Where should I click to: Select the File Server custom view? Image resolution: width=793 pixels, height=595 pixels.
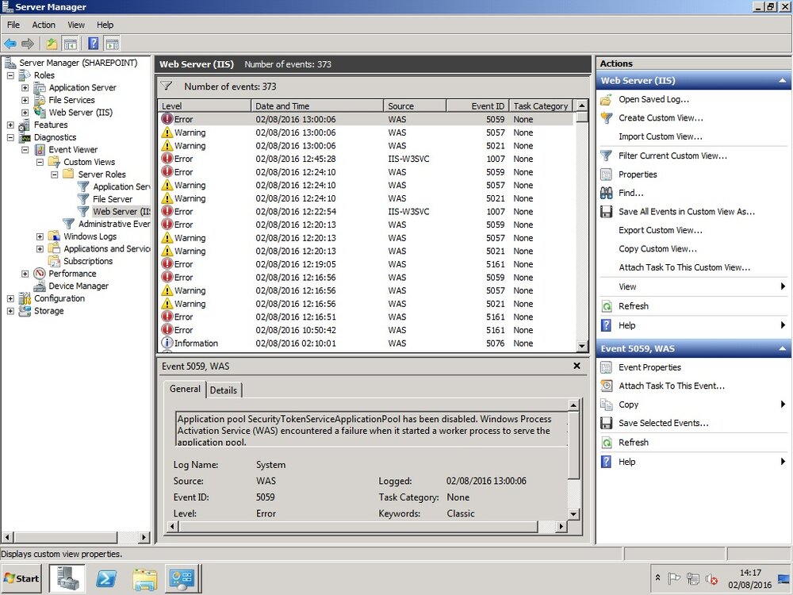pyautogui.click(x=113, y=199)
